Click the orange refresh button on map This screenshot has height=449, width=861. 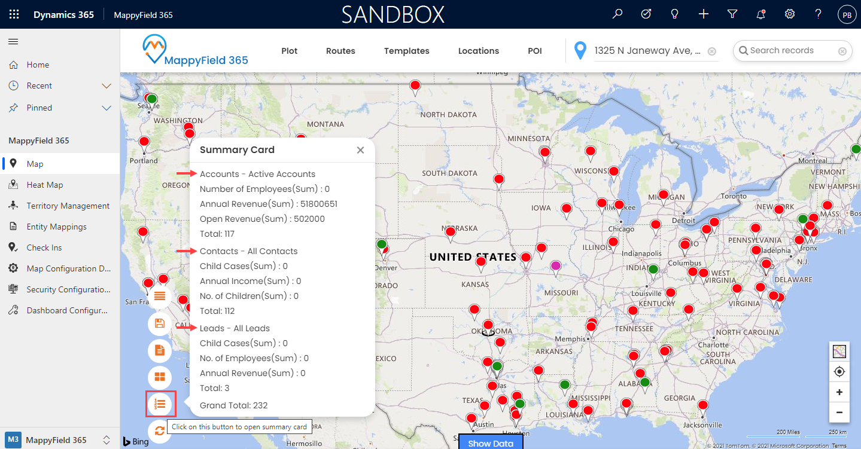click(160, 430)
